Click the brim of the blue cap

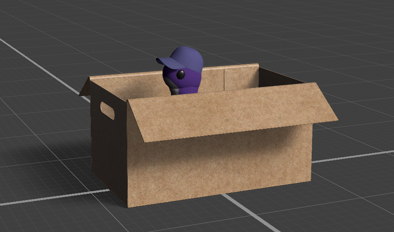coord(165,61)
